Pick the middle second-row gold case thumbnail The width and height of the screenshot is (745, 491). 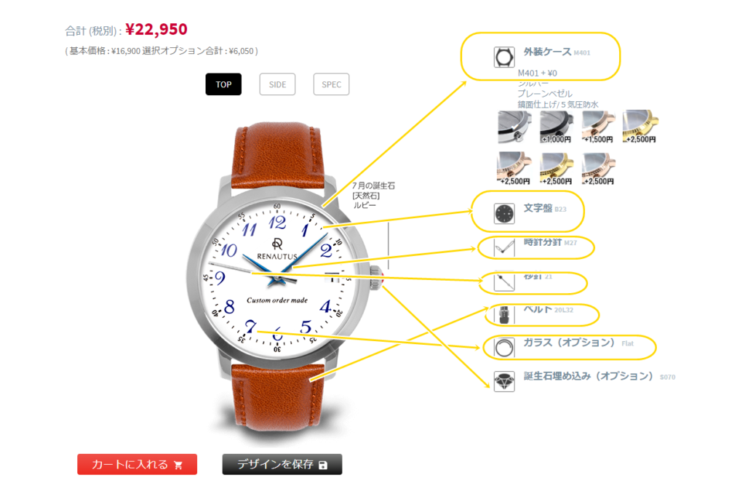(x=556, y=168)
